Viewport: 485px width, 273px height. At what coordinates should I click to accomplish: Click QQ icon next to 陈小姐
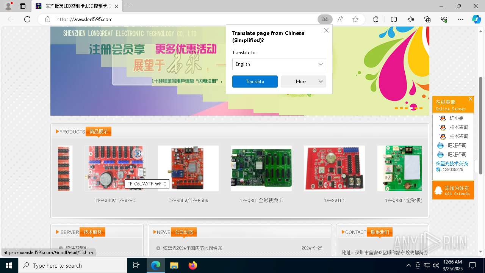(443, 118)
